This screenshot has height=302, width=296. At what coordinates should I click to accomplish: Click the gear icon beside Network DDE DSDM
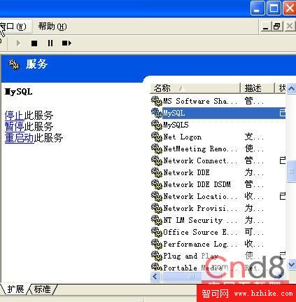tap(157, 184)
